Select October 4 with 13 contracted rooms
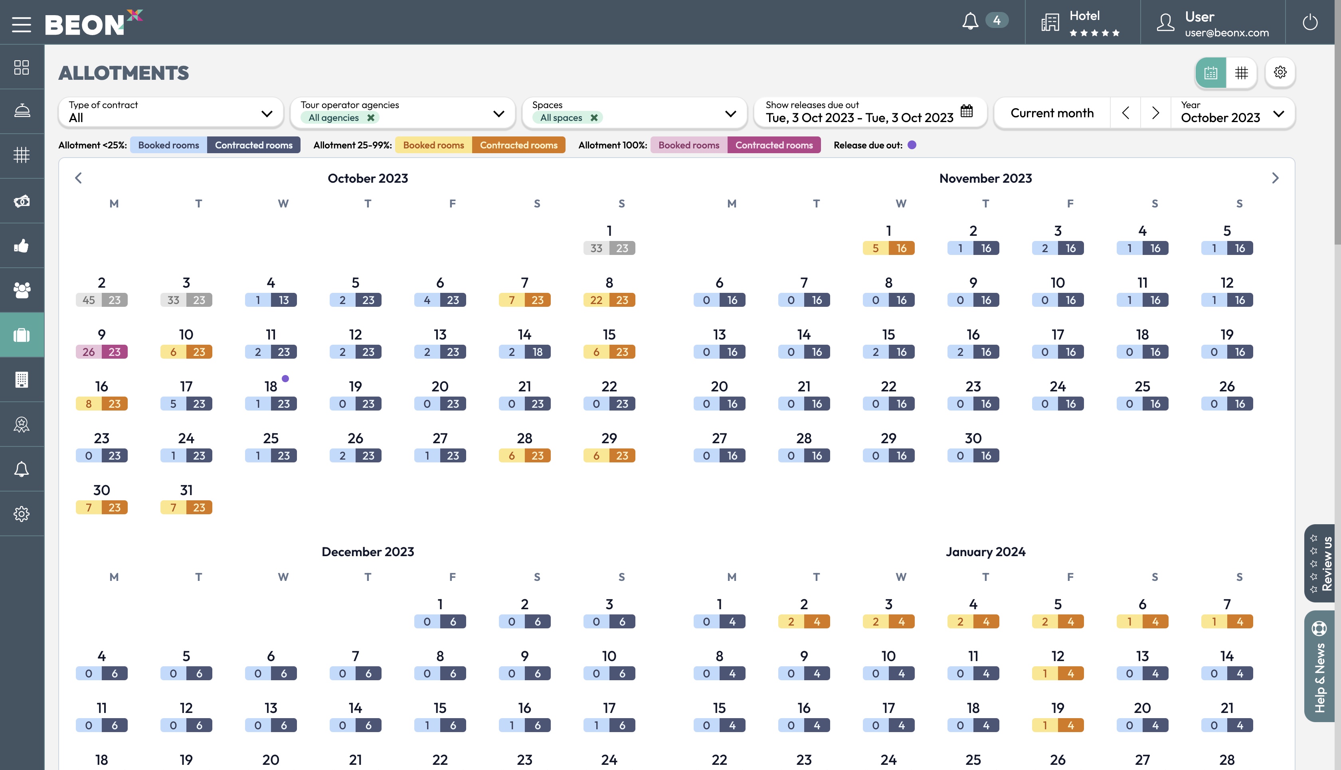This screenshot has height=770, width=1341. 271,291
